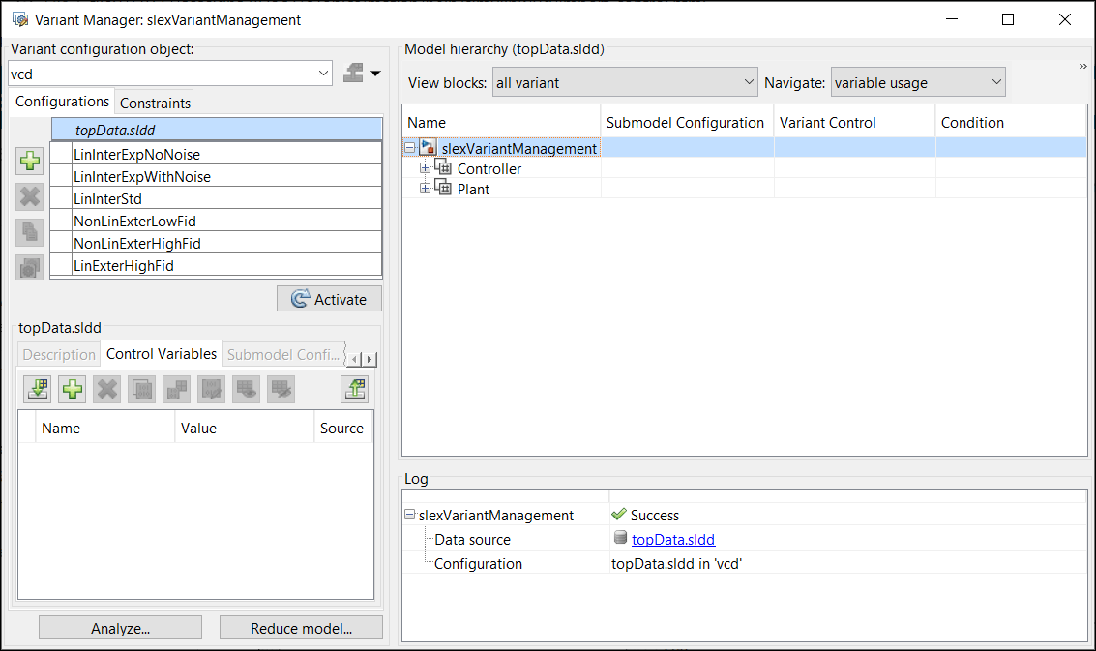Click the gray X delete control variable icon
Viewport: 1096px width, 651px height.
point(107,389)
